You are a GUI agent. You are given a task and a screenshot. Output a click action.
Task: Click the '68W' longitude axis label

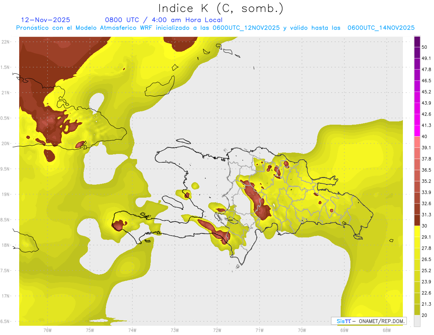coord(386,331)
